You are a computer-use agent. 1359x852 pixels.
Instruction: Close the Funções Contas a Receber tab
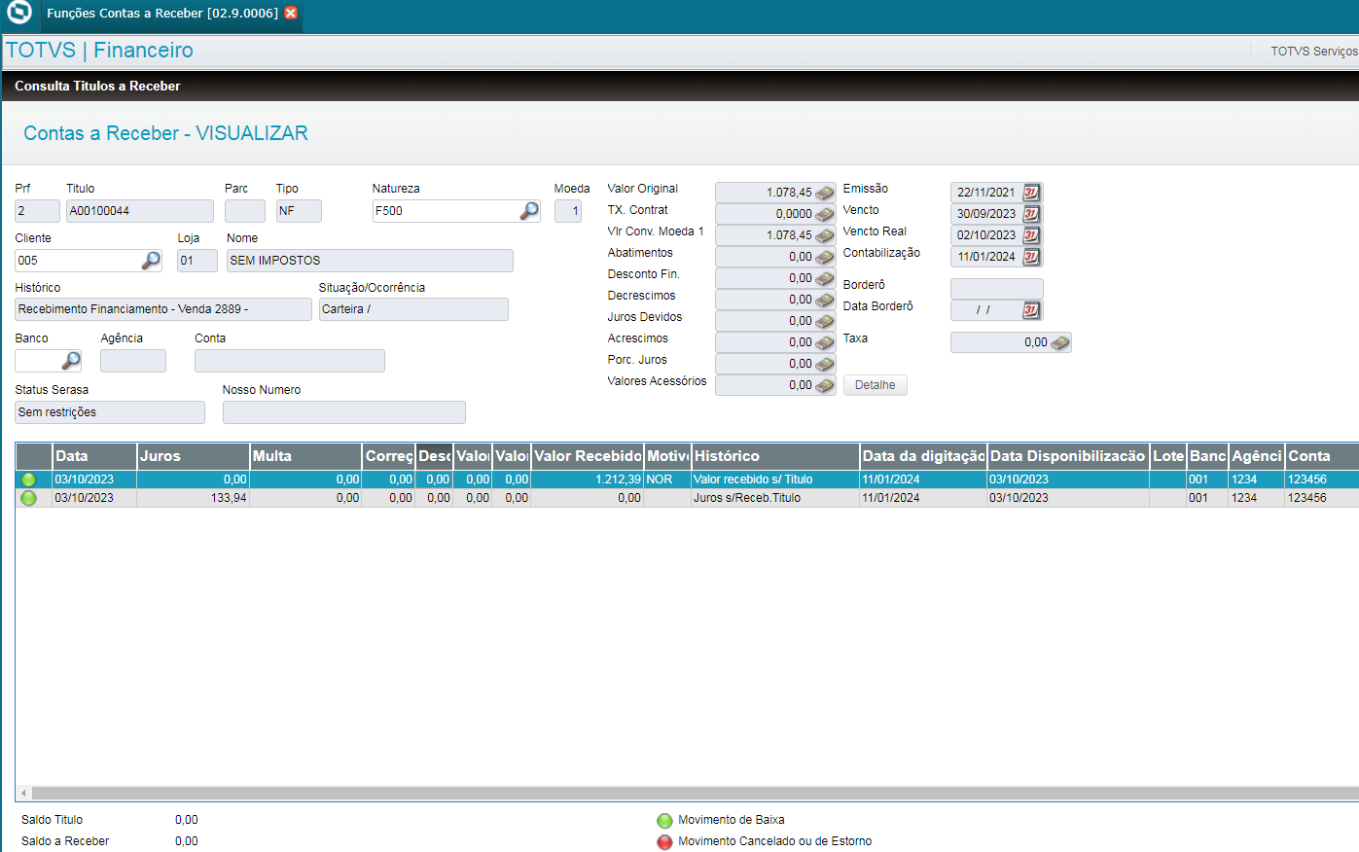[x=291, y=13]
